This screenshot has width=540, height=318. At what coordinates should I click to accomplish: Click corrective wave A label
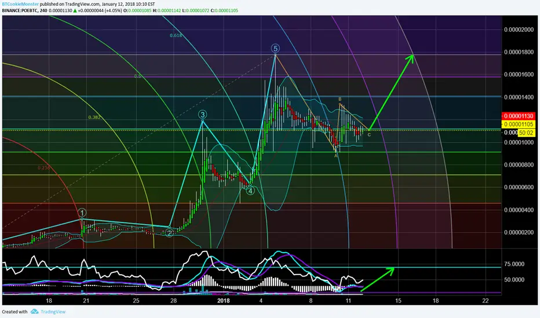336,156
